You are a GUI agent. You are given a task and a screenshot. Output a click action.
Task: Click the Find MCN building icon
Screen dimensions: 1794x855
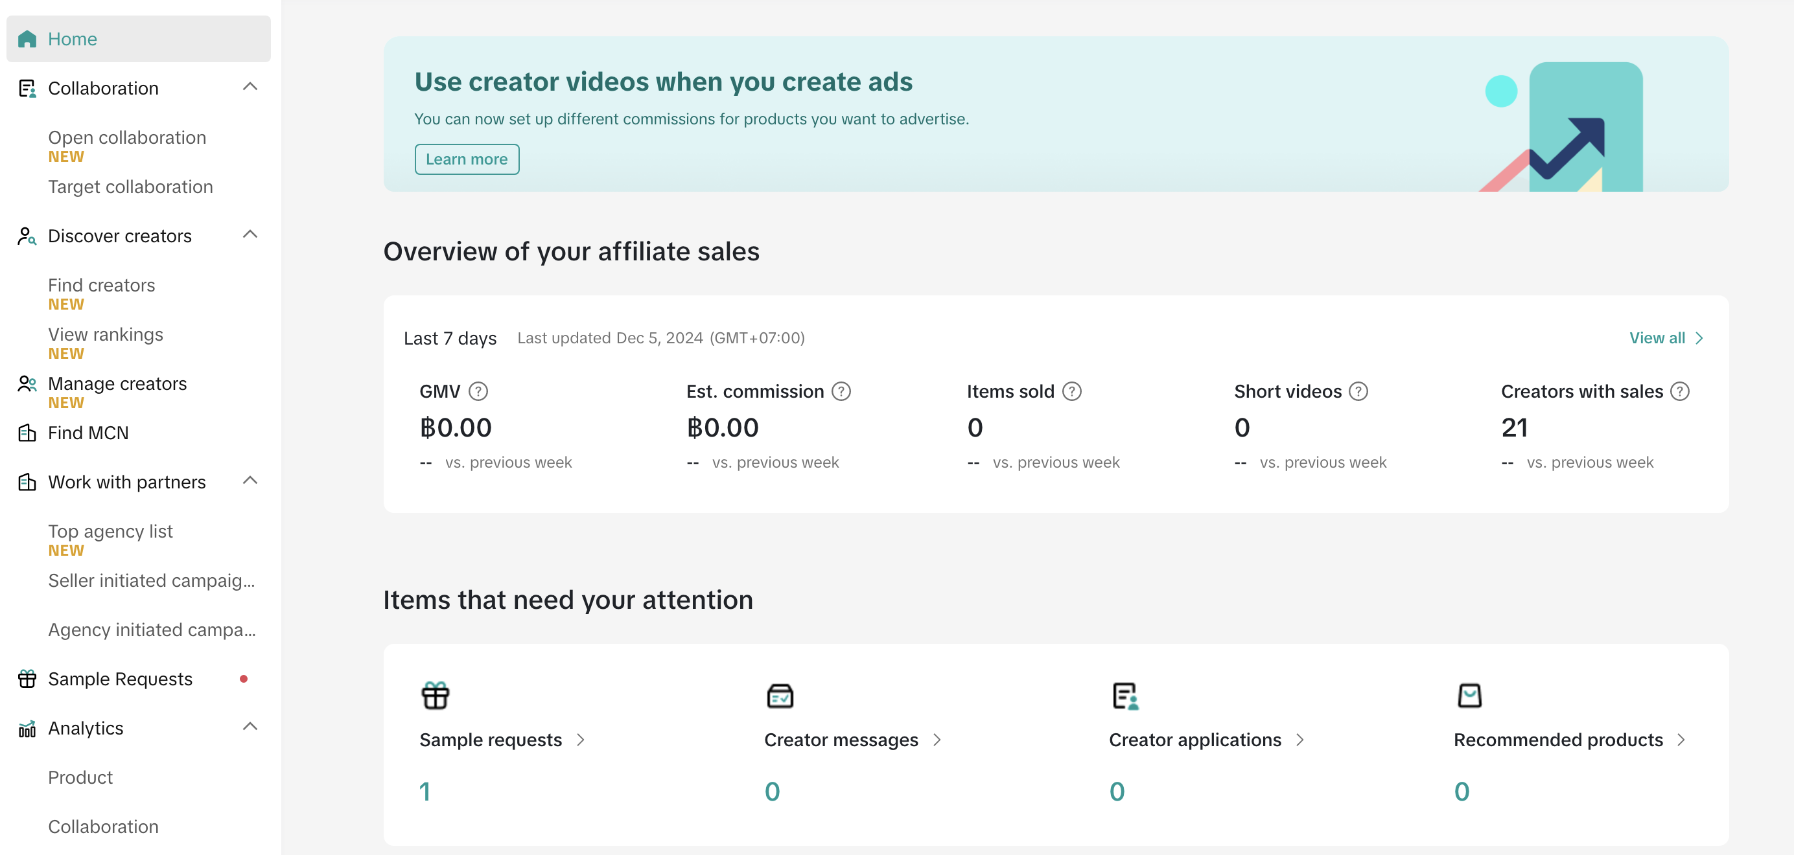27,433
